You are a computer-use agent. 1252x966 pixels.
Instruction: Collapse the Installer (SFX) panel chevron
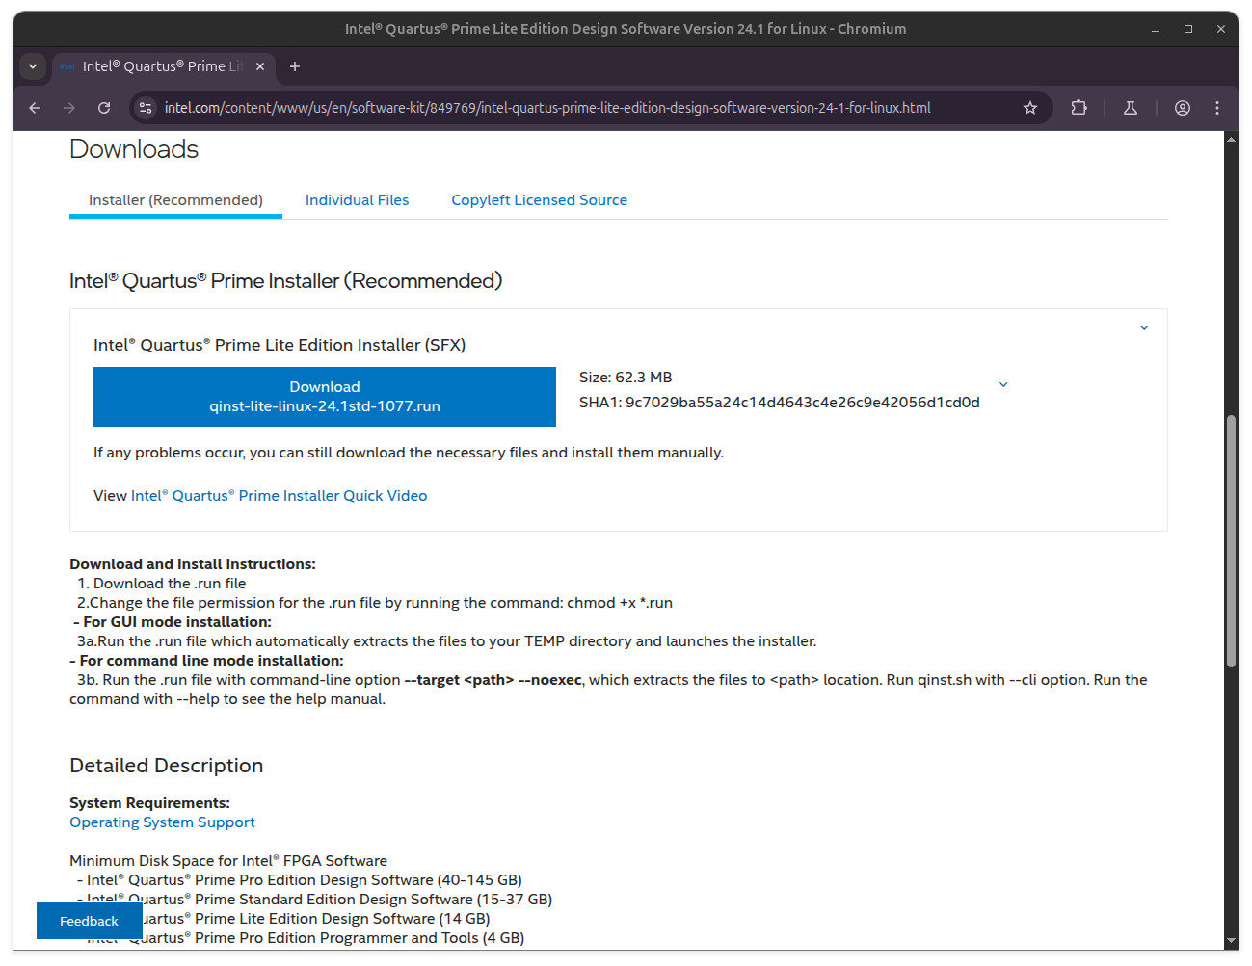(x=1144, y=328)
